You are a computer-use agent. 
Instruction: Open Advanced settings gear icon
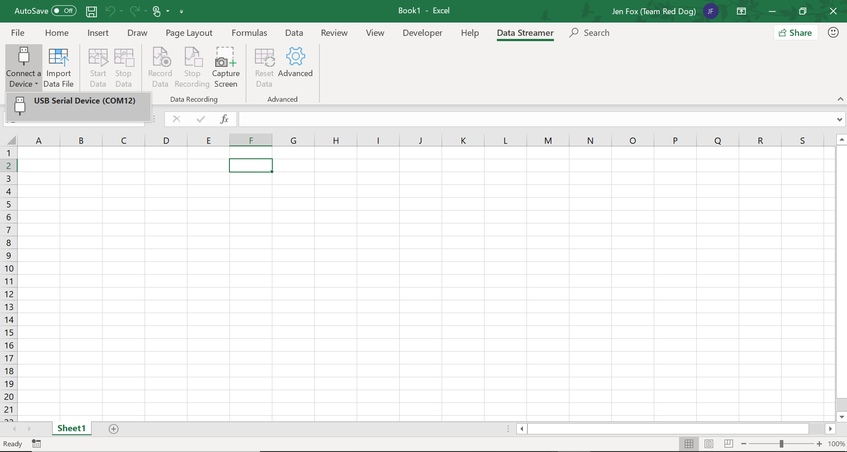click(x=295, y=57)
